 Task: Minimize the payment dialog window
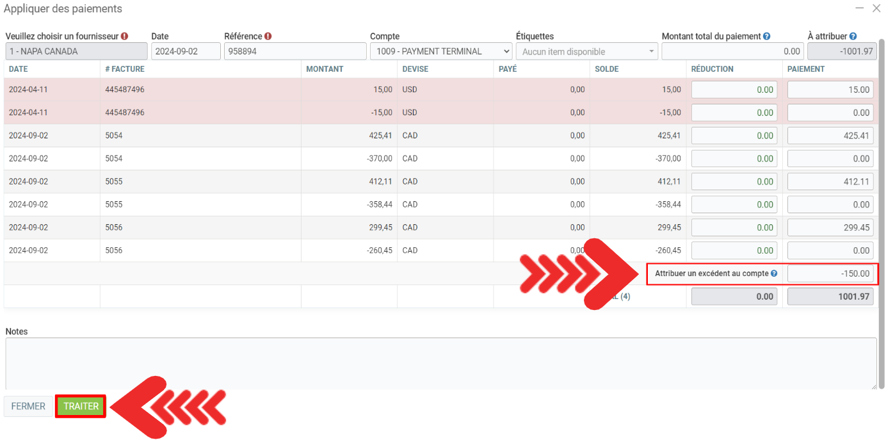coord(859,8)
